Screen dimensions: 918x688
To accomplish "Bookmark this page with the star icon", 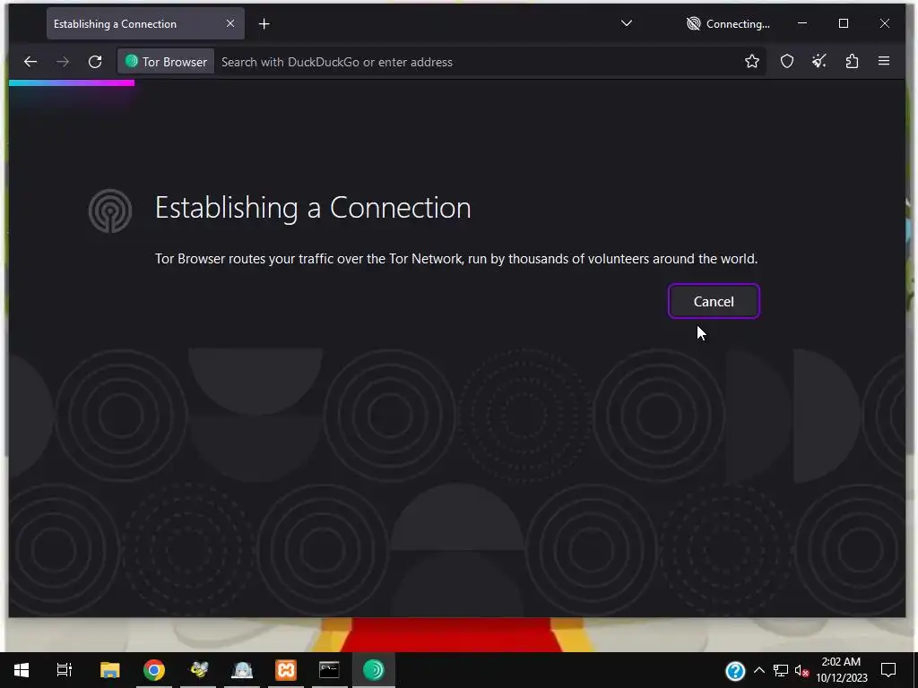I will [752, 61].
